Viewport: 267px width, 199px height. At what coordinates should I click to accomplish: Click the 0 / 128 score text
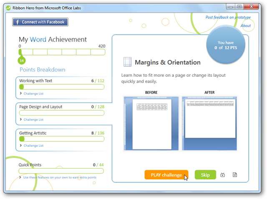pos(98,107)
